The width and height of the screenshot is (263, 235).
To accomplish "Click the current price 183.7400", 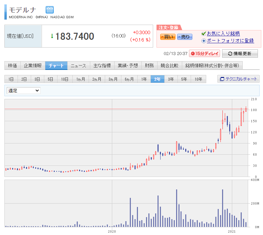I will [75, 36].
